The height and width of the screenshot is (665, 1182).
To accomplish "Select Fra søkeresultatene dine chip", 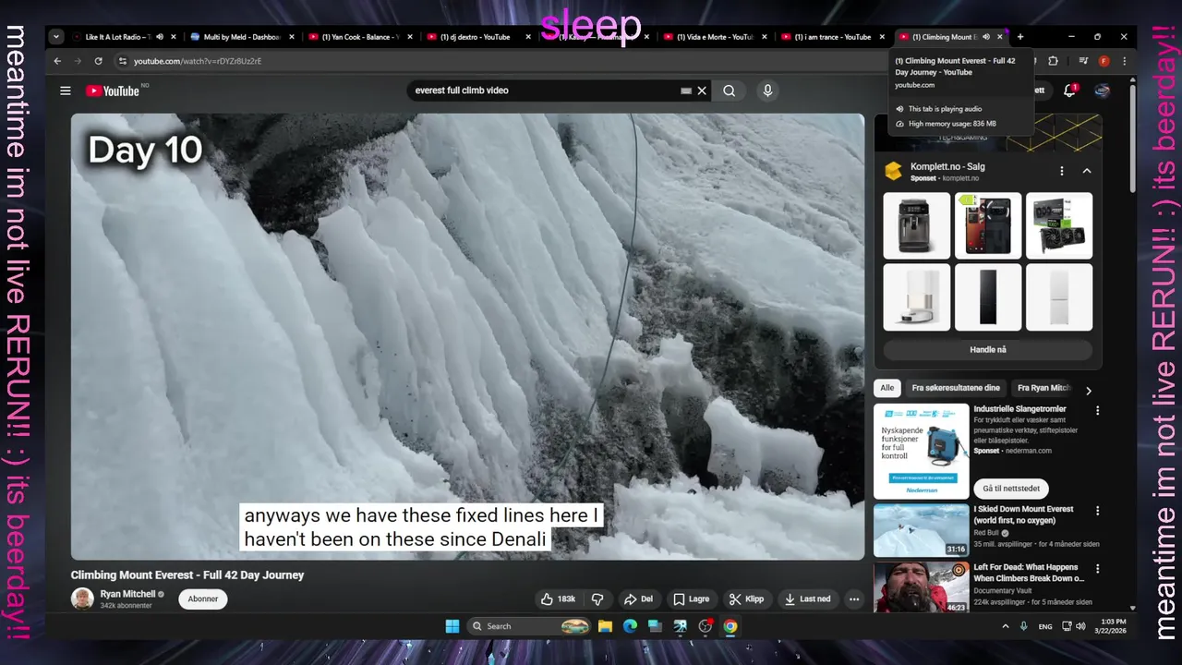I will click(x=956, y=388).
